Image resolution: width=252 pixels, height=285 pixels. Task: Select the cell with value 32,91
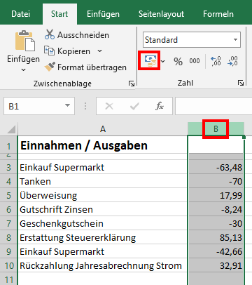point(216,265)
